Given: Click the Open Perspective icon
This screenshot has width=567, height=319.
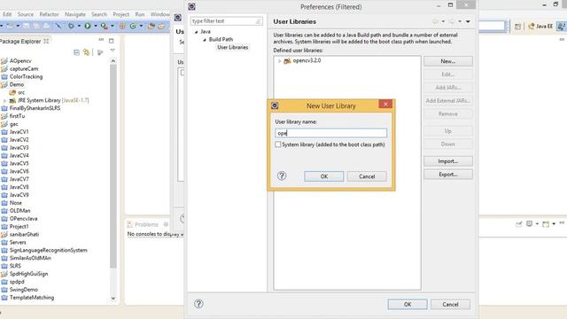Looking at the screenshot, I should [517, 27].
